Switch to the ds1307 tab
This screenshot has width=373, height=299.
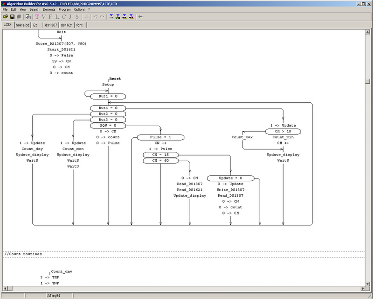(x=51, y=25)
